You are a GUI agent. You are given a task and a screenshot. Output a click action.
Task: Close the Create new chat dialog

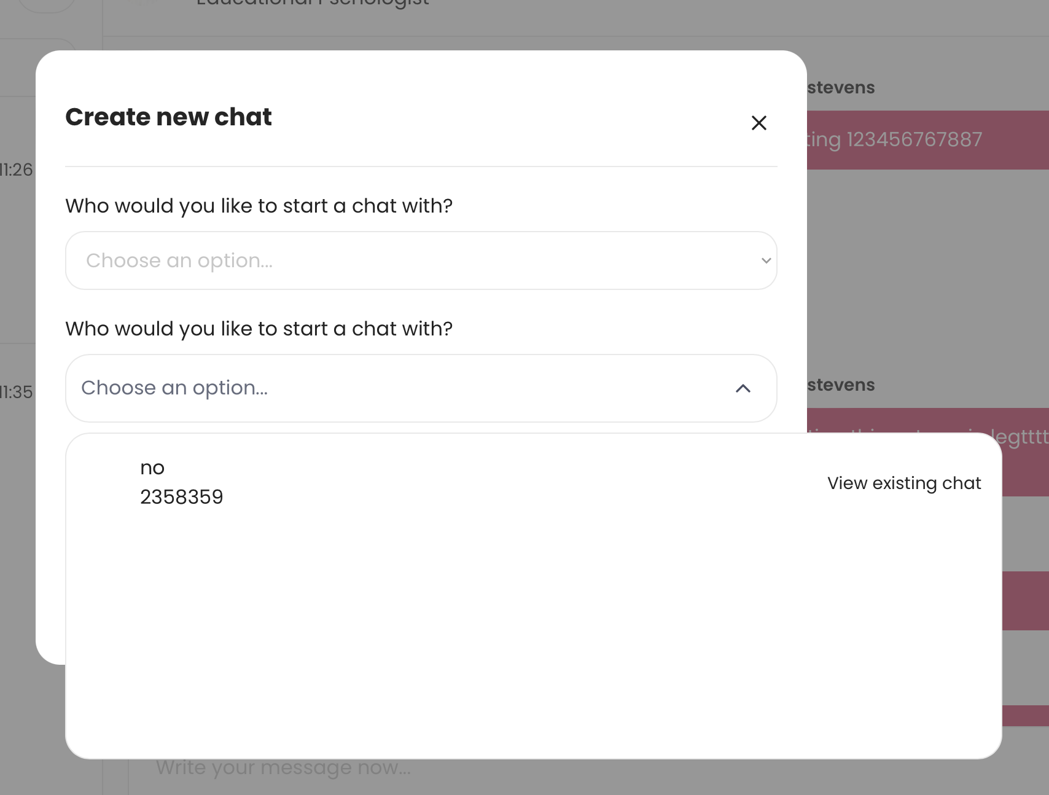[759, 123]
